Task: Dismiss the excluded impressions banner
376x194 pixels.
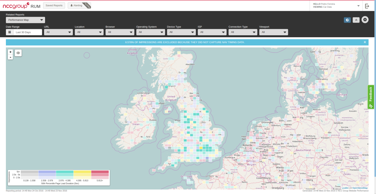Action: [365, 42]
